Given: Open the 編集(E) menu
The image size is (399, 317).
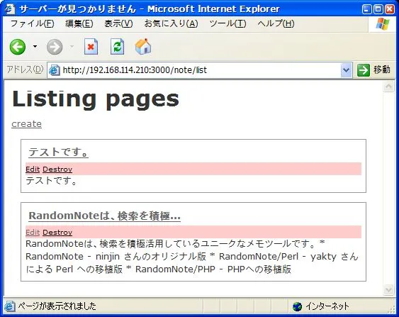Looking at the screenshot, I should tap(79, 23).
